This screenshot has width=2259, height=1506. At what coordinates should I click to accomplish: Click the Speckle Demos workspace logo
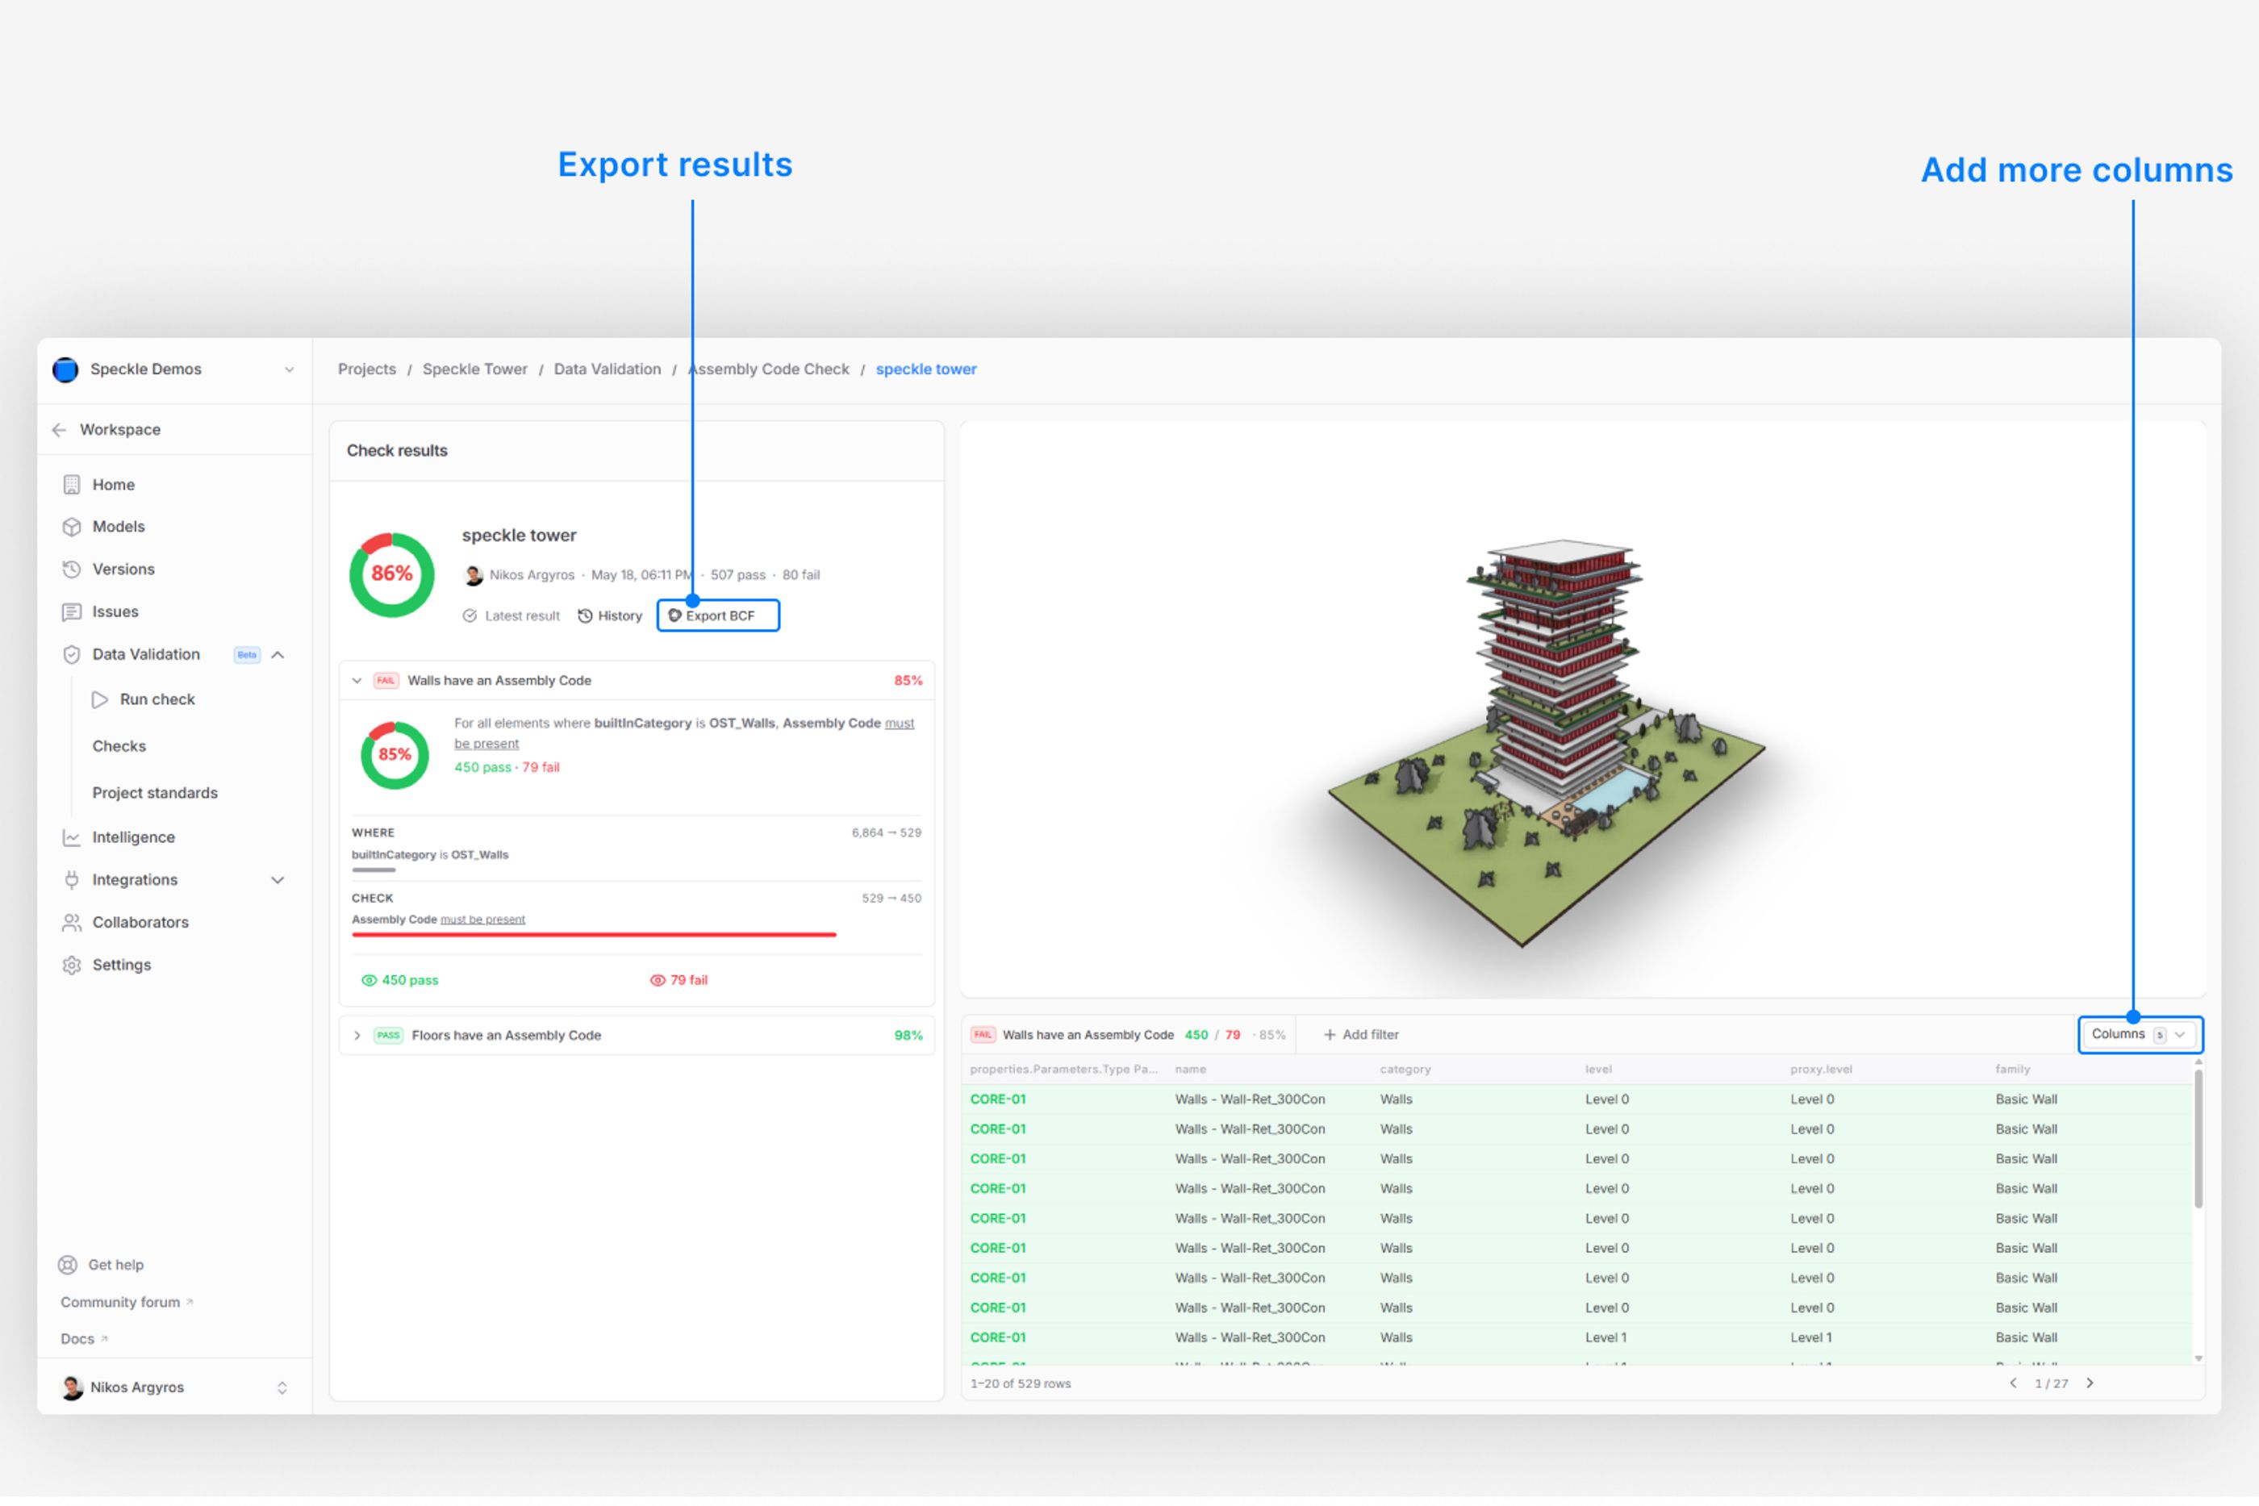[65, 369]
